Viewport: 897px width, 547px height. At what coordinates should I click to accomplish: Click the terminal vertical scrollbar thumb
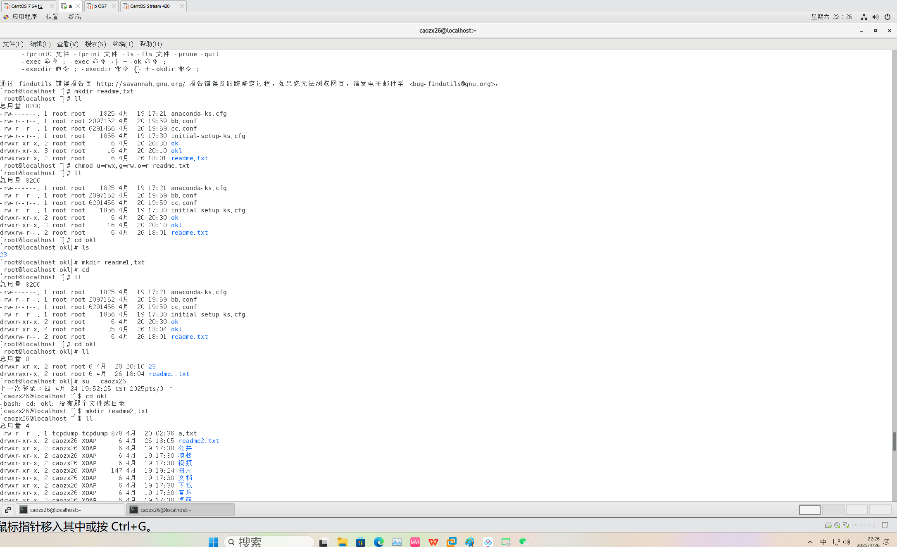coord(894,441)
